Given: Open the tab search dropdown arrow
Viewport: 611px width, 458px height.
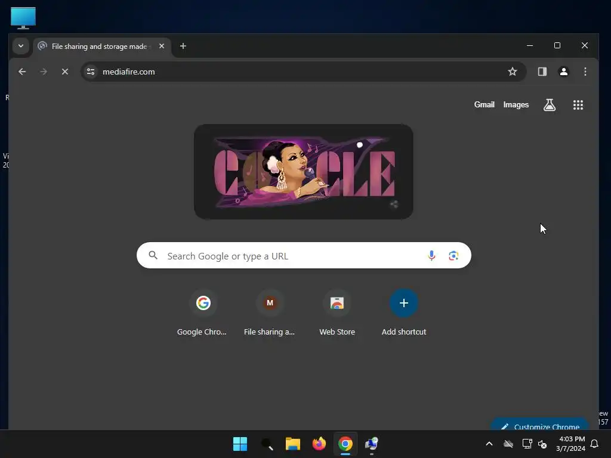Looking at the screenshot, I should (21, 46).
